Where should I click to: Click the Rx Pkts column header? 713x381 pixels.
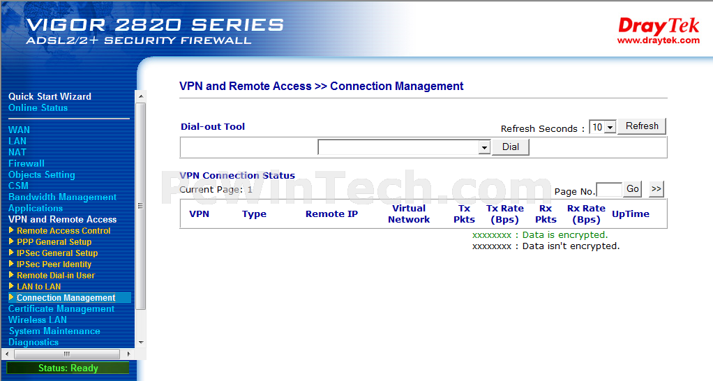(x=546, y=214)
